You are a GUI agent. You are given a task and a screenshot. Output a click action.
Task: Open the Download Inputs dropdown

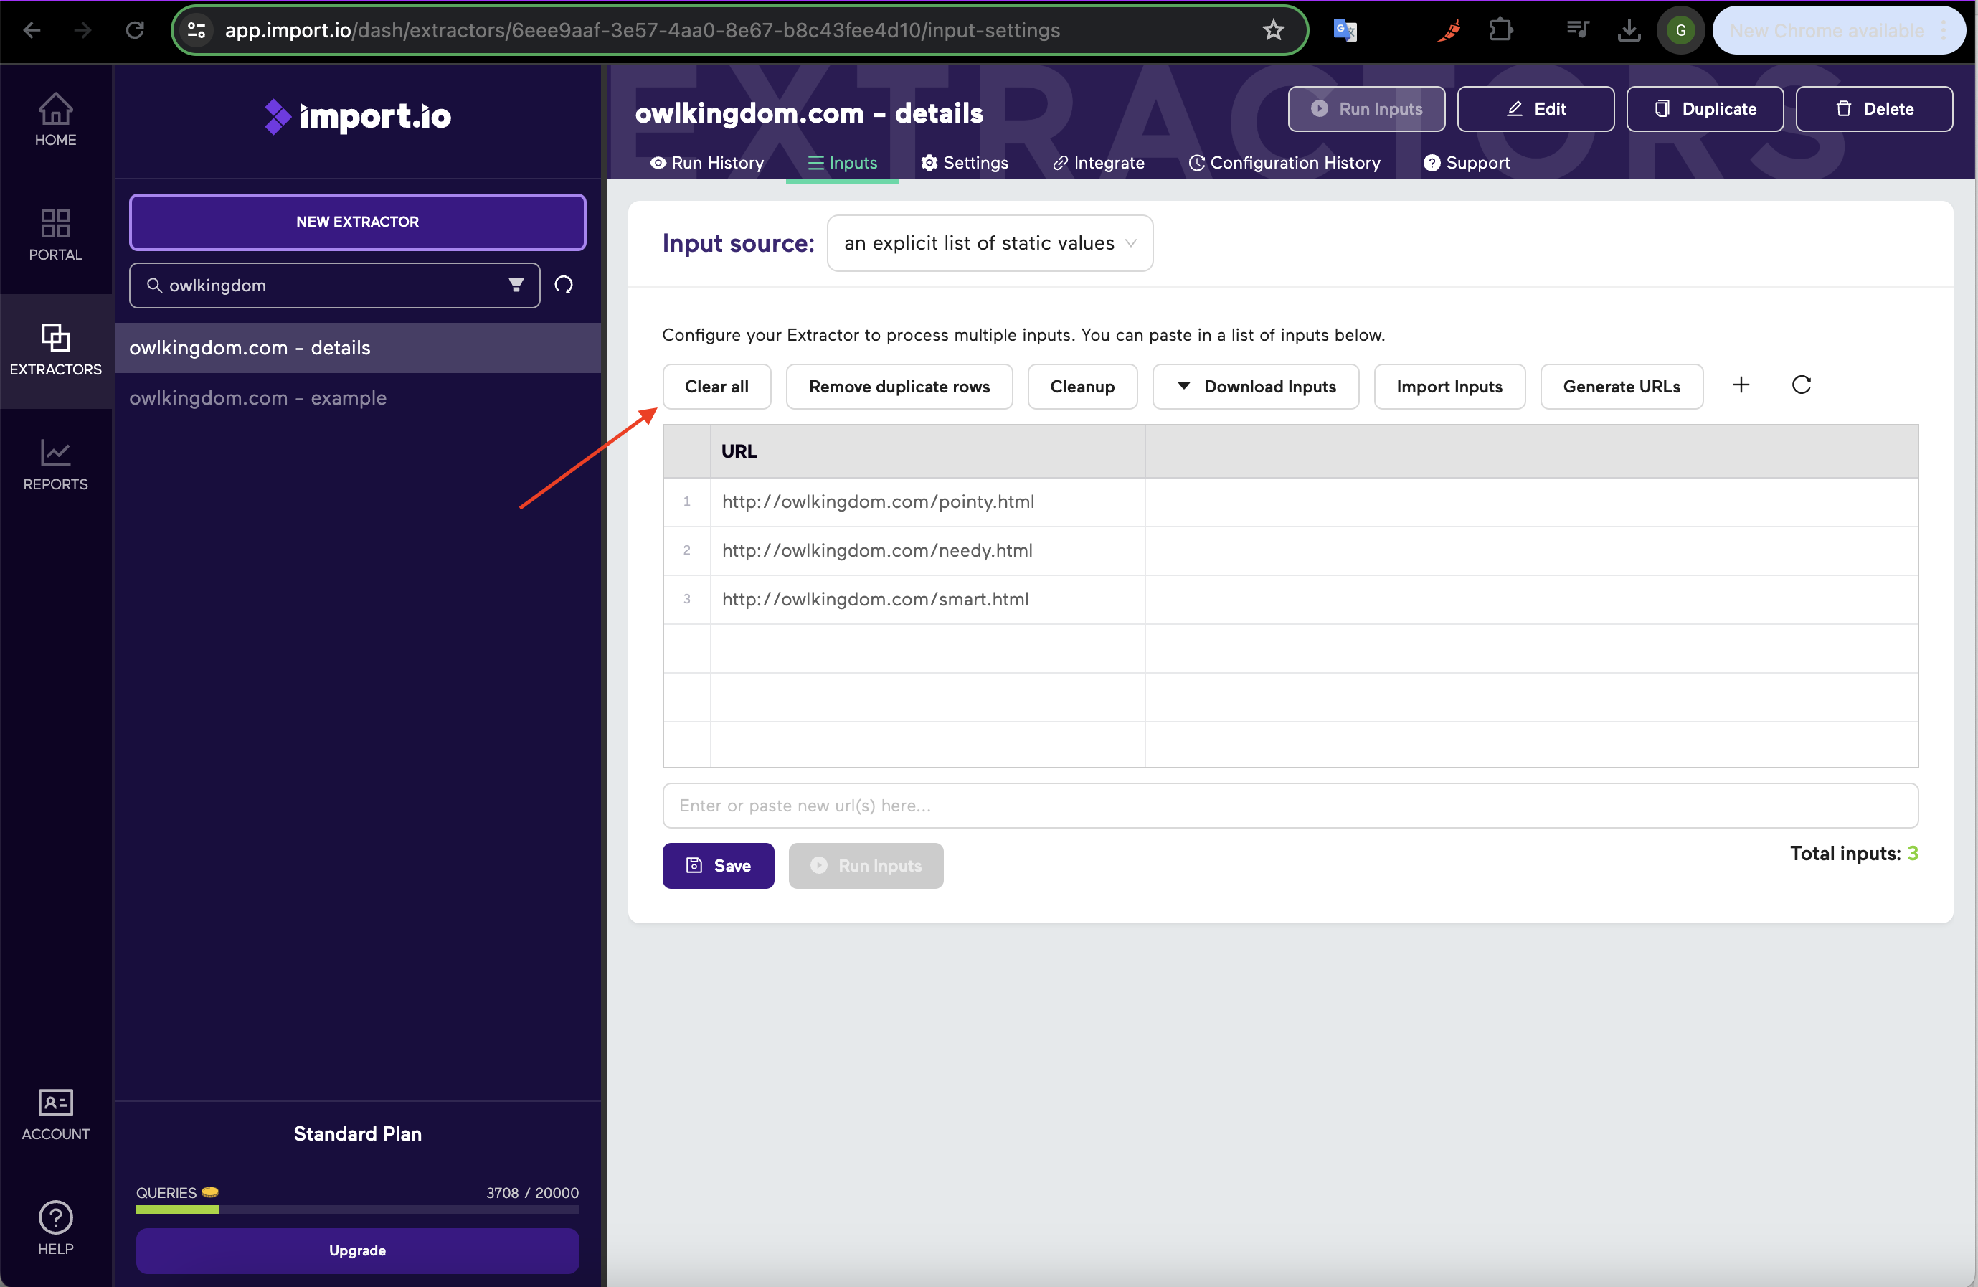click(1255, 387)
